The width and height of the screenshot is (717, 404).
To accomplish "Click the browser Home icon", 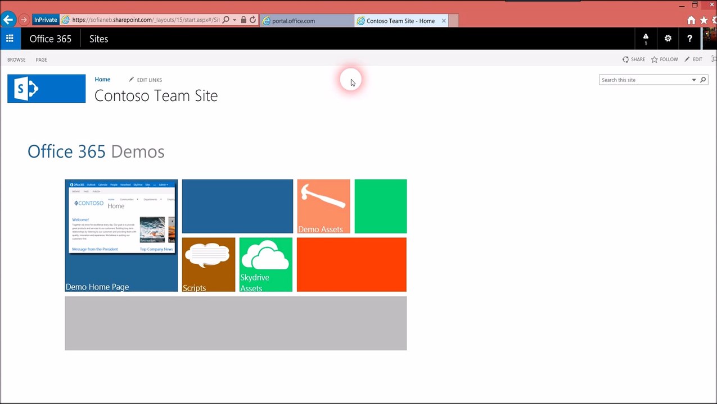I will coord(691,20).
